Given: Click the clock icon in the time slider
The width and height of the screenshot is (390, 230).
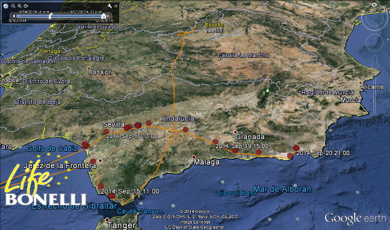Looking at the screenshot, I should click(6, 6).
